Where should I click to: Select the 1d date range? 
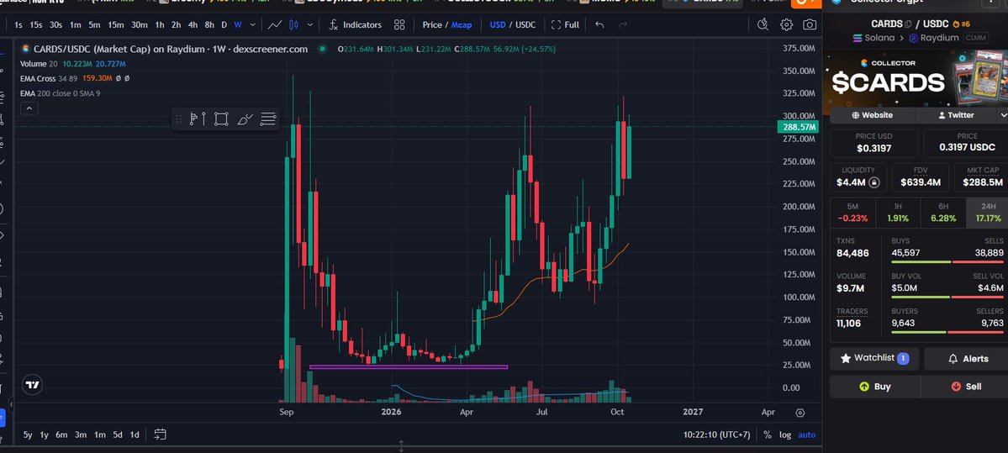[x=135, y=435]
